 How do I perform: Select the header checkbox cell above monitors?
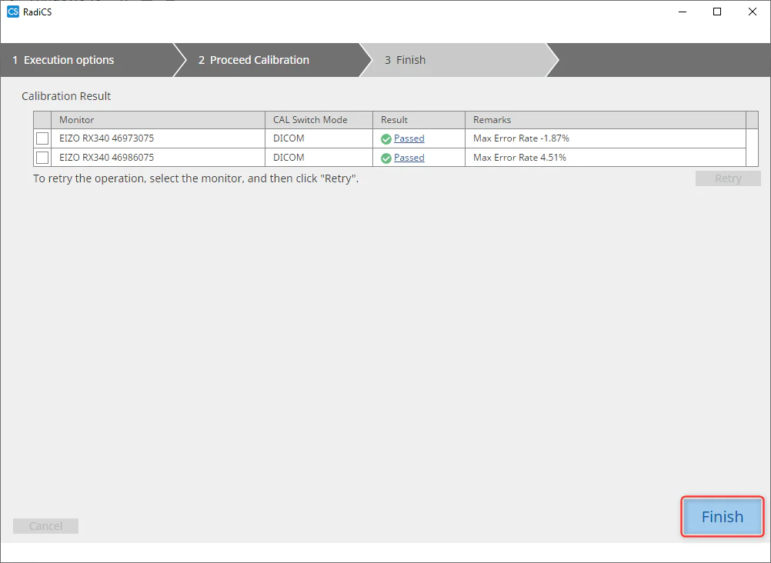42,120
